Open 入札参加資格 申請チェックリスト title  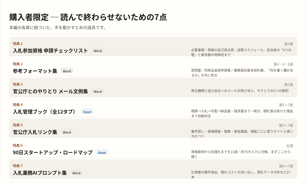coord(50,51)
